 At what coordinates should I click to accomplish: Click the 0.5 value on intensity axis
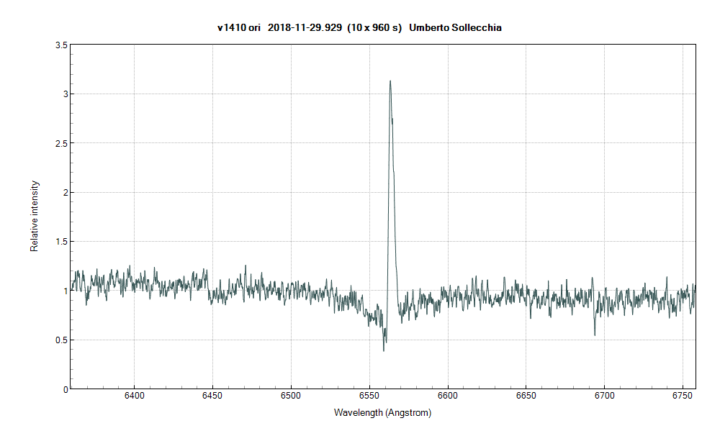[62, 340]
